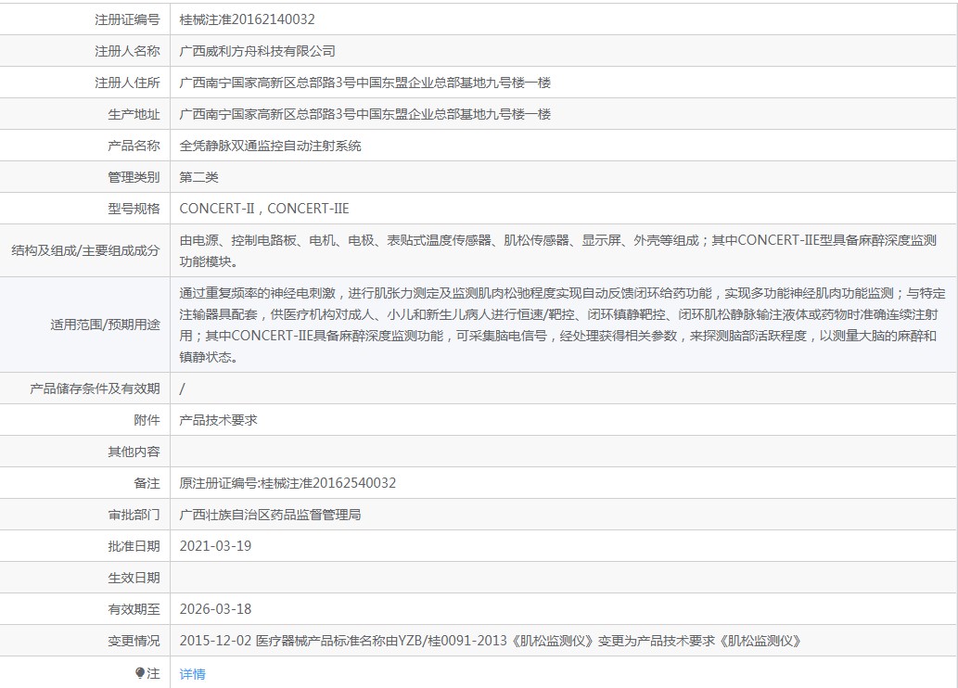
Task: Click the structure text starting 由电源、控制电路板
Action: 557,251
